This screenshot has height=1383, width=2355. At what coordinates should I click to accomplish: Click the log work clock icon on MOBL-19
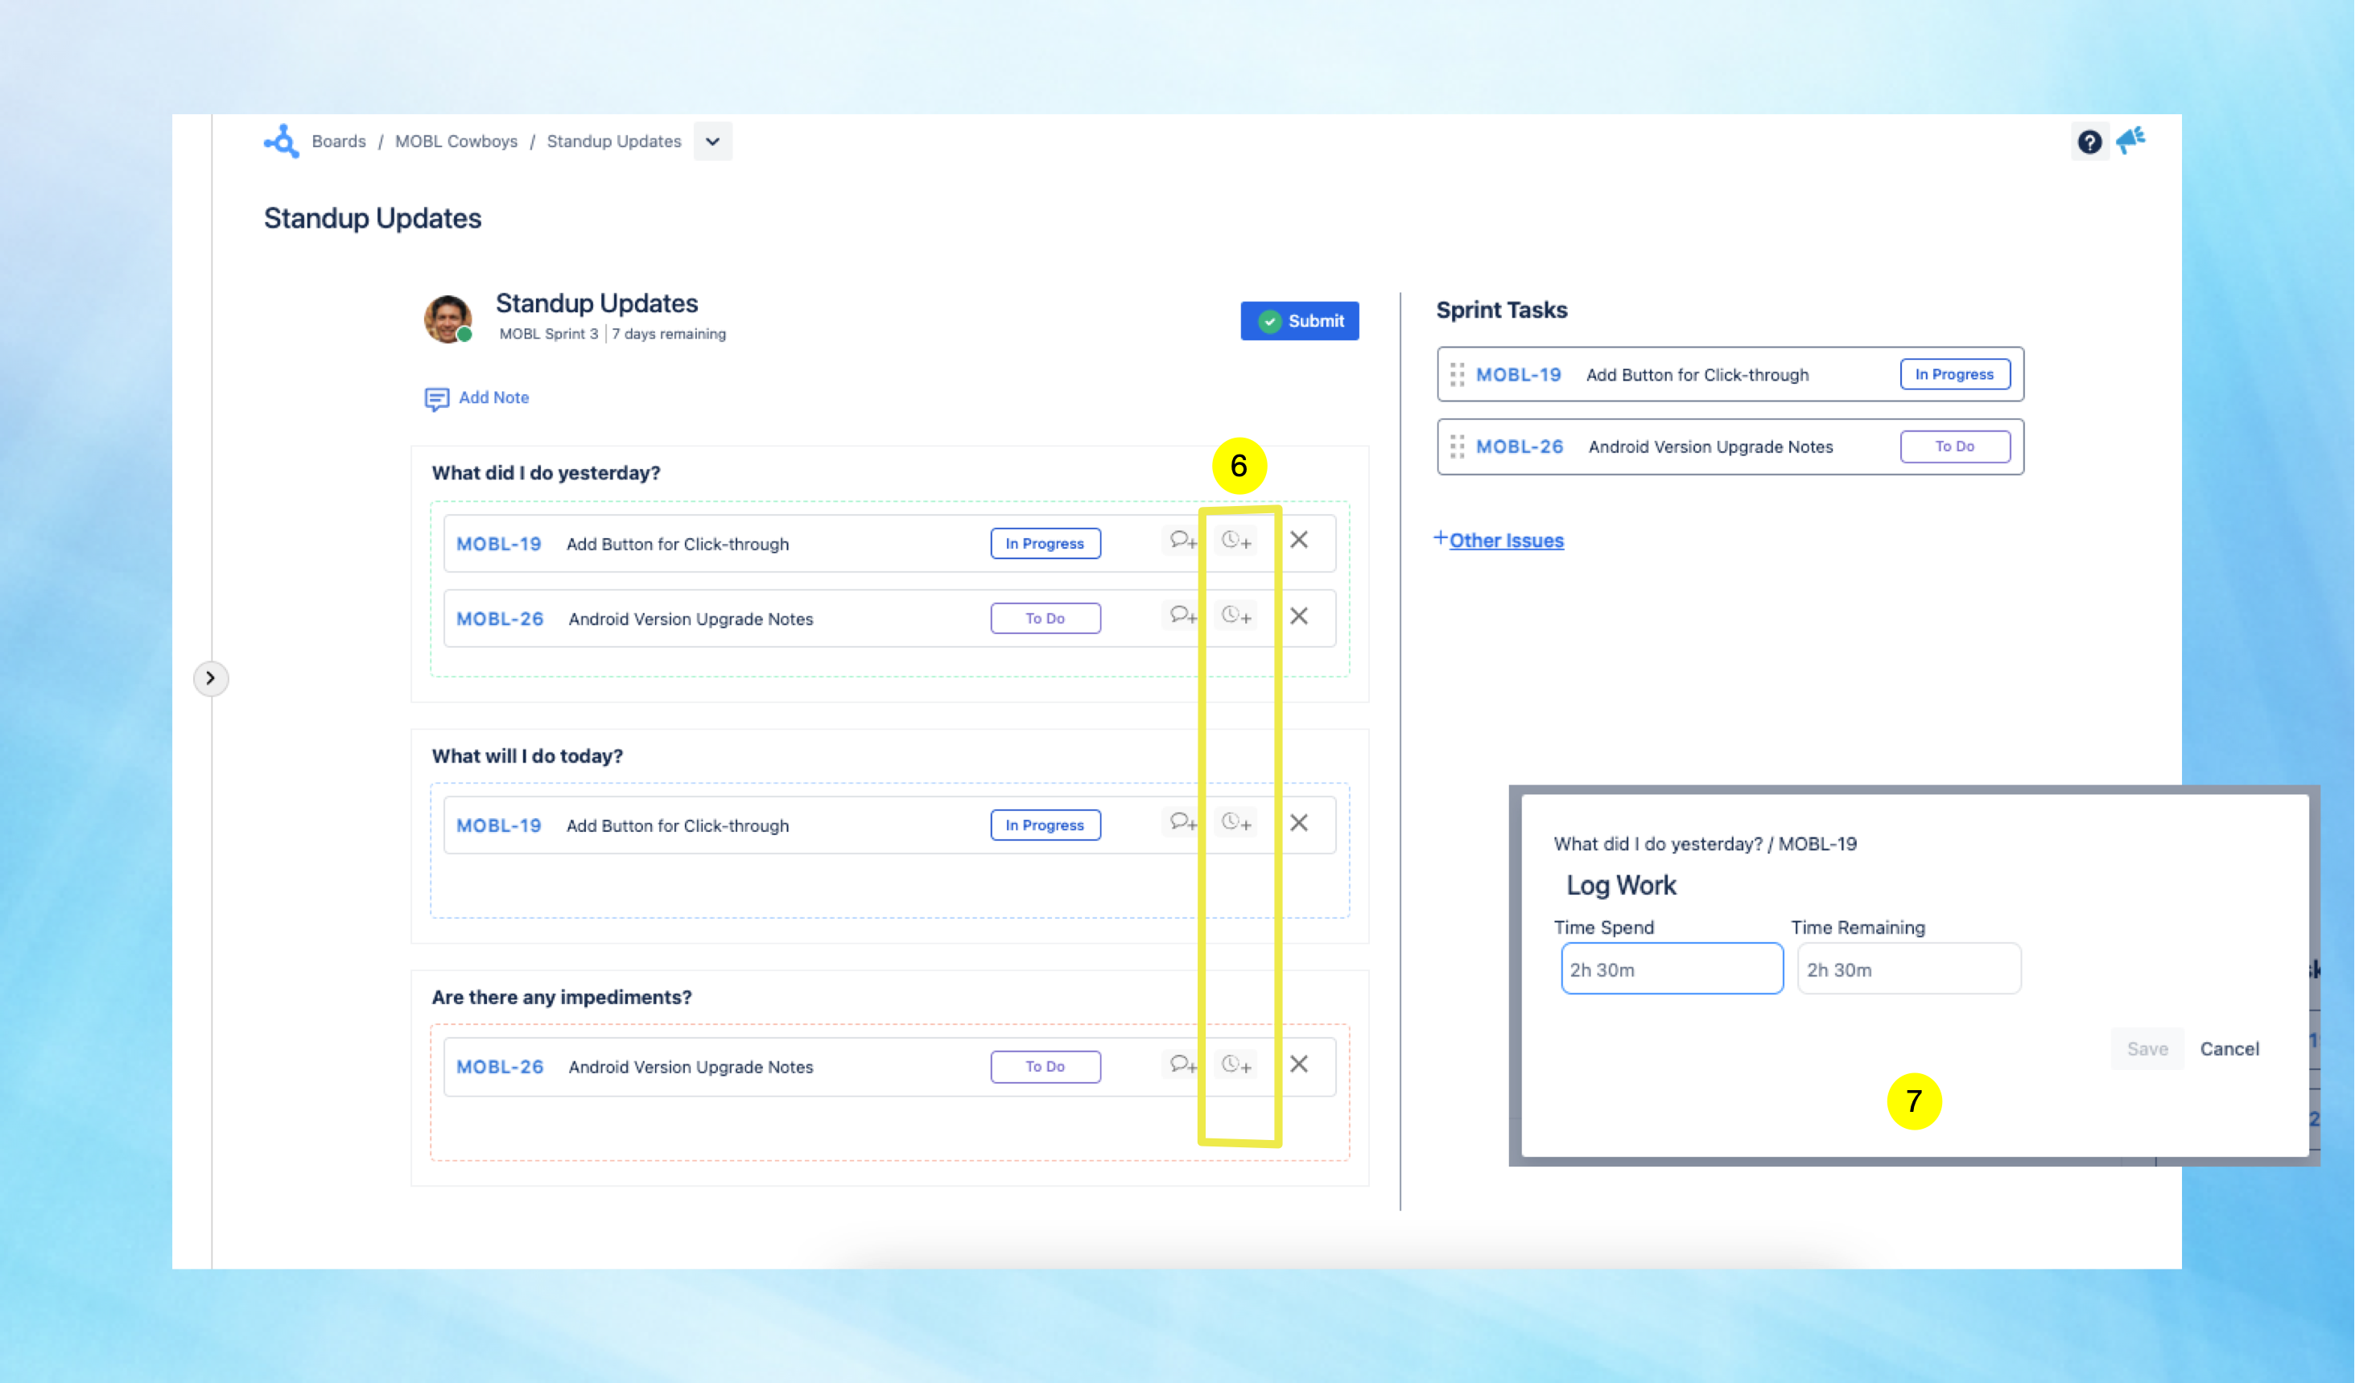[x=1239, y=540]
